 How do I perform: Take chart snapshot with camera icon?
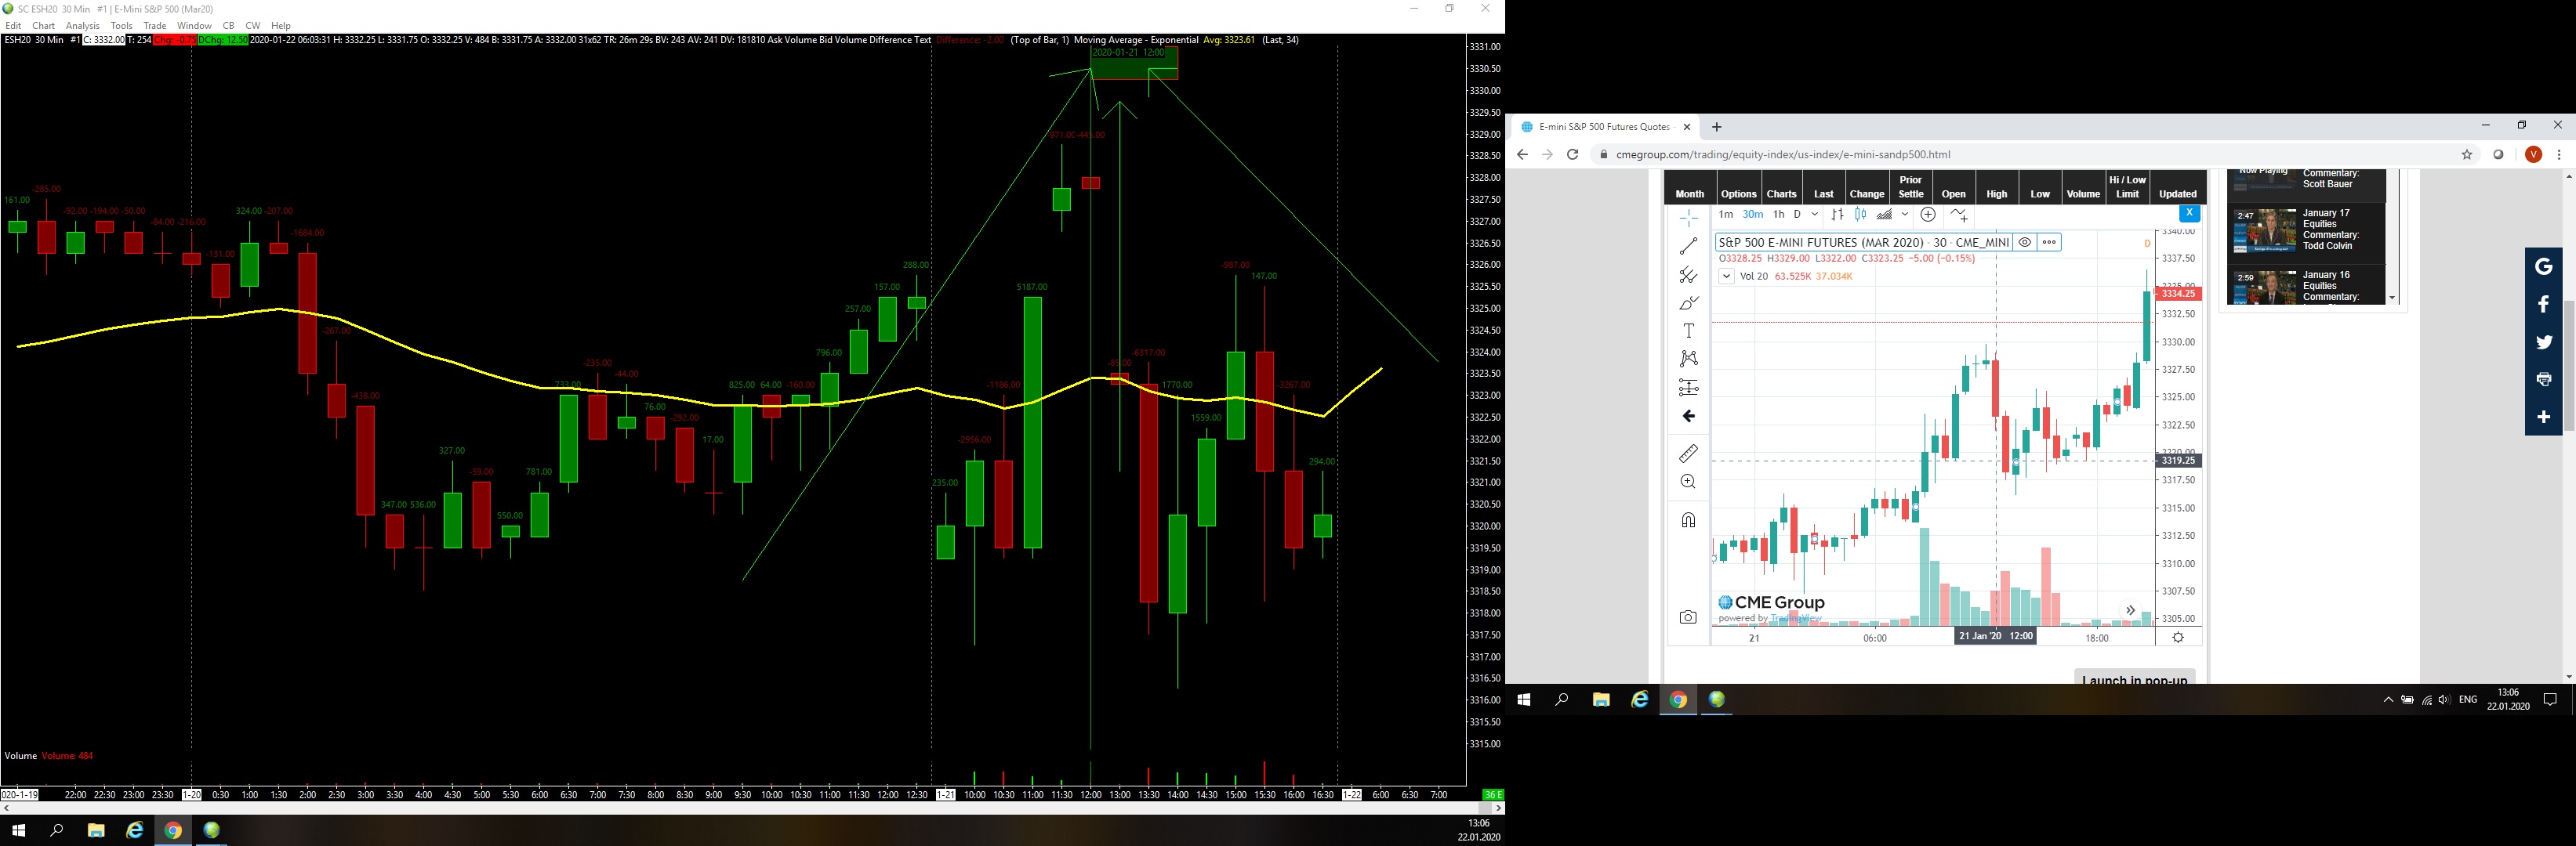click(1689, 617)
